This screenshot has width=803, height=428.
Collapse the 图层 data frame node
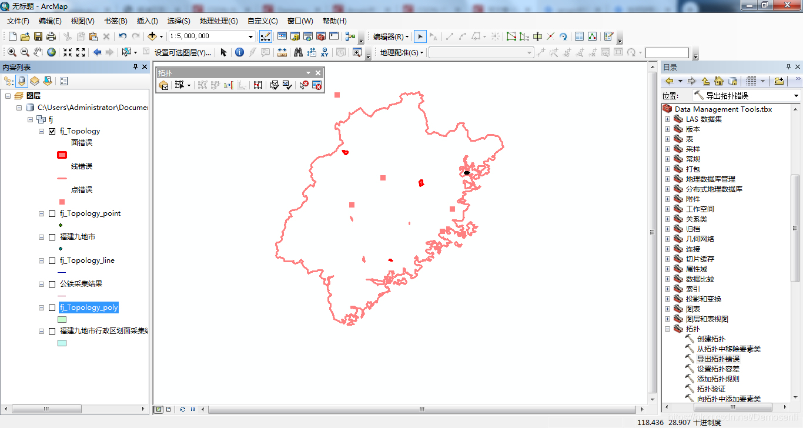pos(8,96)
